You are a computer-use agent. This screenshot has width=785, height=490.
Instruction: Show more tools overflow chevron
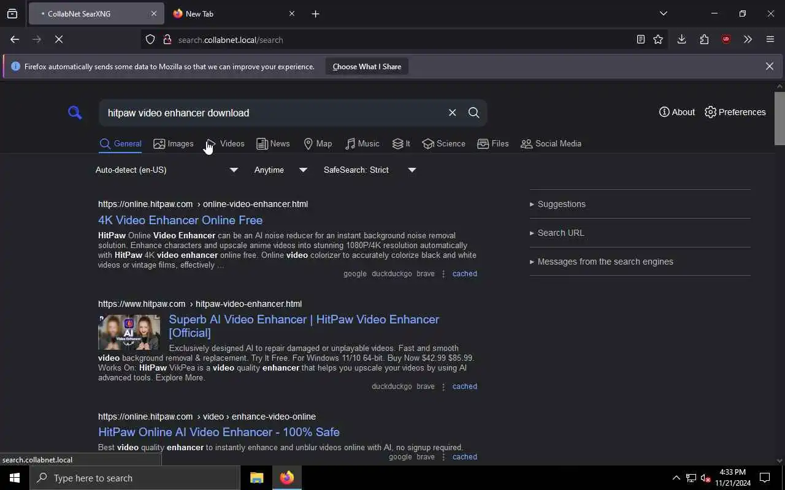pyautogui.click(x=748, y=39)
